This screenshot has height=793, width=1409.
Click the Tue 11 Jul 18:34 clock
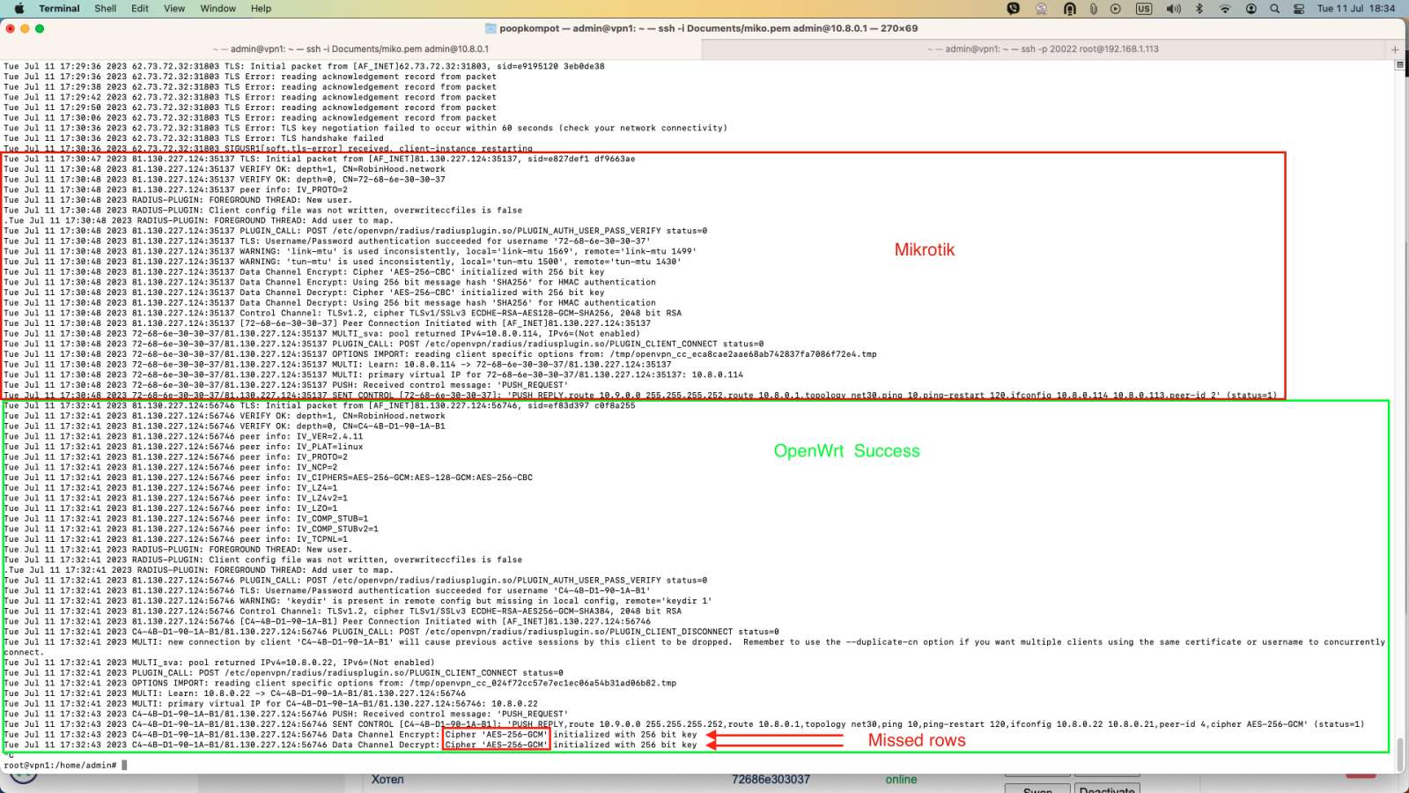click(x=1356, y=9)
